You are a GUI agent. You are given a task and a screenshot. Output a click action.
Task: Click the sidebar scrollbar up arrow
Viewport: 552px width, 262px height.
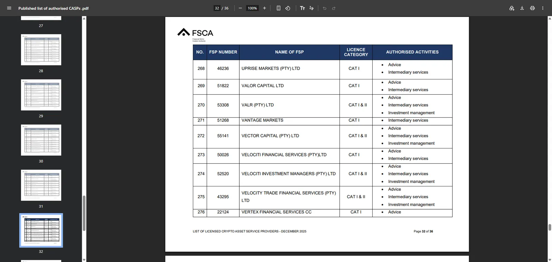[x=84, y=18]
